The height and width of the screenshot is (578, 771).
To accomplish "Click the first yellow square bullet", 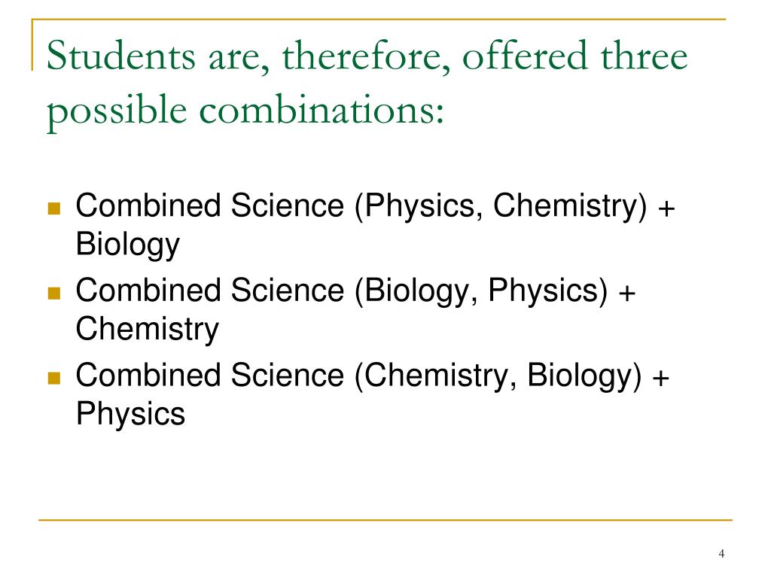I will (54, 208).
